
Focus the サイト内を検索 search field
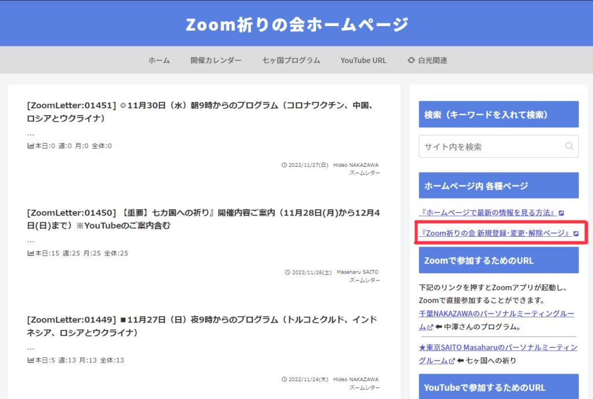[489, 147]
